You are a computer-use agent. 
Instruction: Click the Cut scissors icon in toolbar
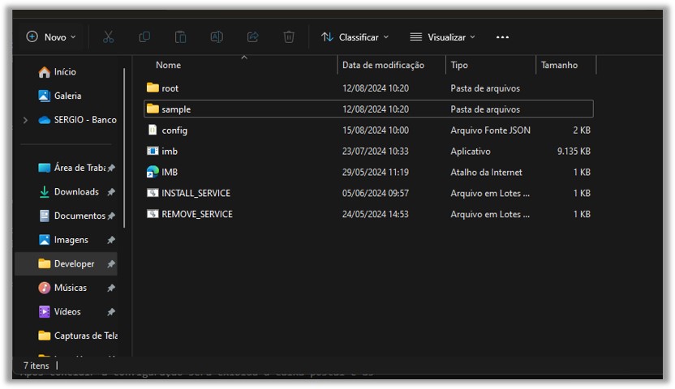[x=108, y=37]
